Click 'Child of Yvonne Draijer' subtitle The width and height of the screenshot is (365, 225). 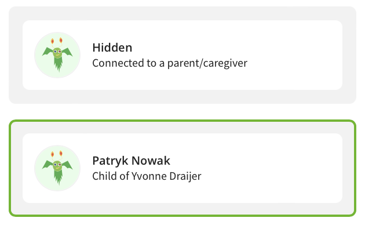147,176
